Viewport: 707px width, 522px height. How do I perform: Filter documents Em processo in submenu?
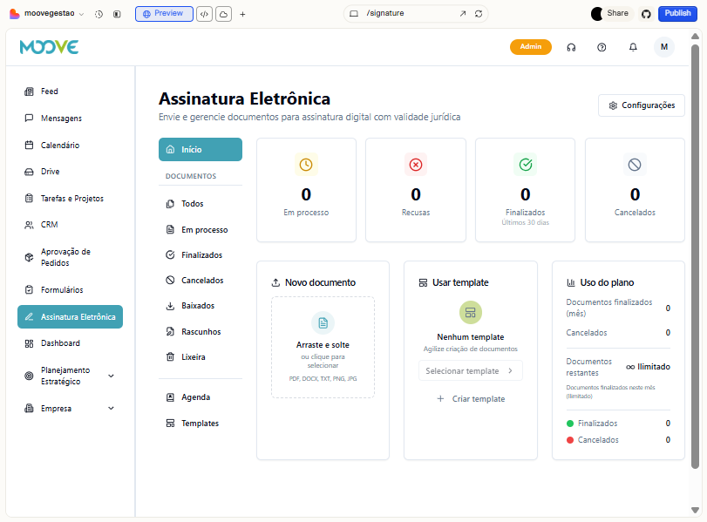[x=201, y=230]
